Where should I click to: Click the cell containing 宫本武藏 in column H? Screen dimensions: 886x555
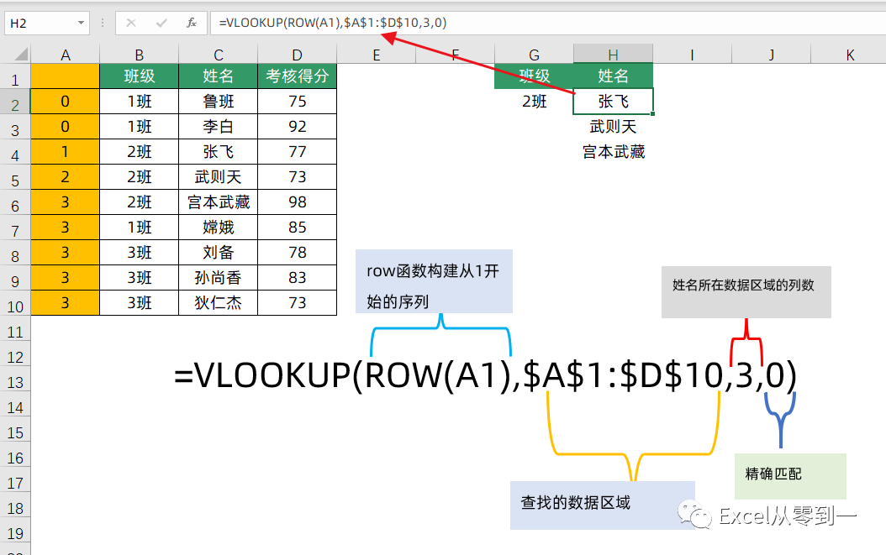coord(612,151)
